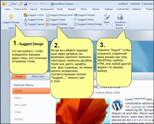The height and width of the screenshot is (124, 154).
Task: Click the Suggest Sidebar icon
Action: 47,24
